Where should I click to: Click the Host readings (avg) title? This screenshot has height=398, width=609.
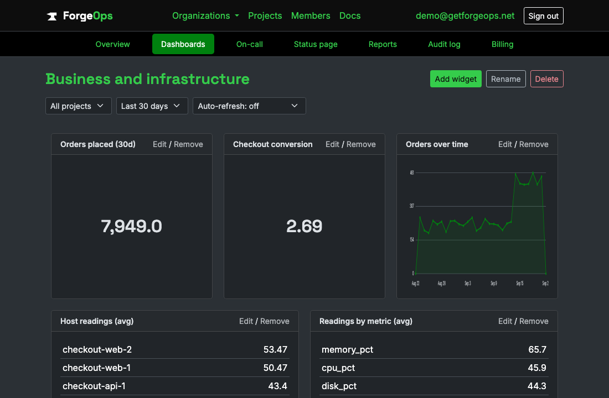click(x=97, y=321)
